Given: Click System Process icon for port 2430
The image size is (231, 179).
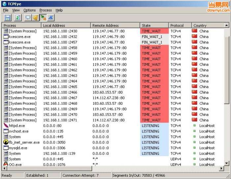Looking at the screenshot, I should click(6, 31).
